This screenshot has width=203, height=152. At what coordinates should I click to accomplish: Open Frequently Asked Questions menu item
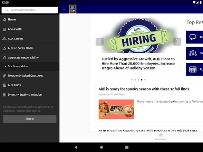pos(30,76)
